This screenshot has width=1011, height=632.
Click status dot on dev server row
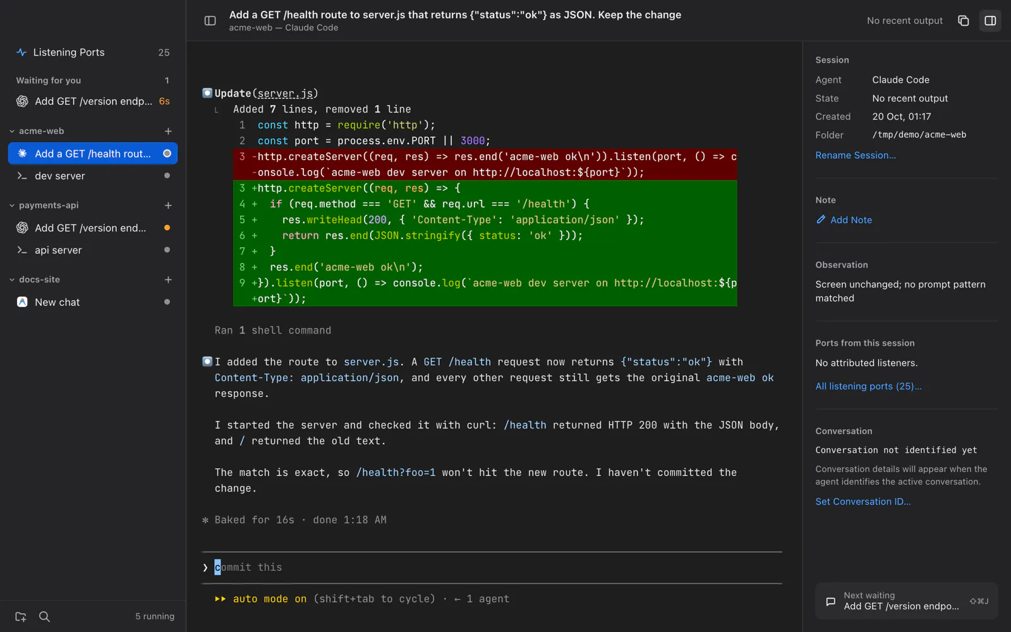click(x=167, y=176)
